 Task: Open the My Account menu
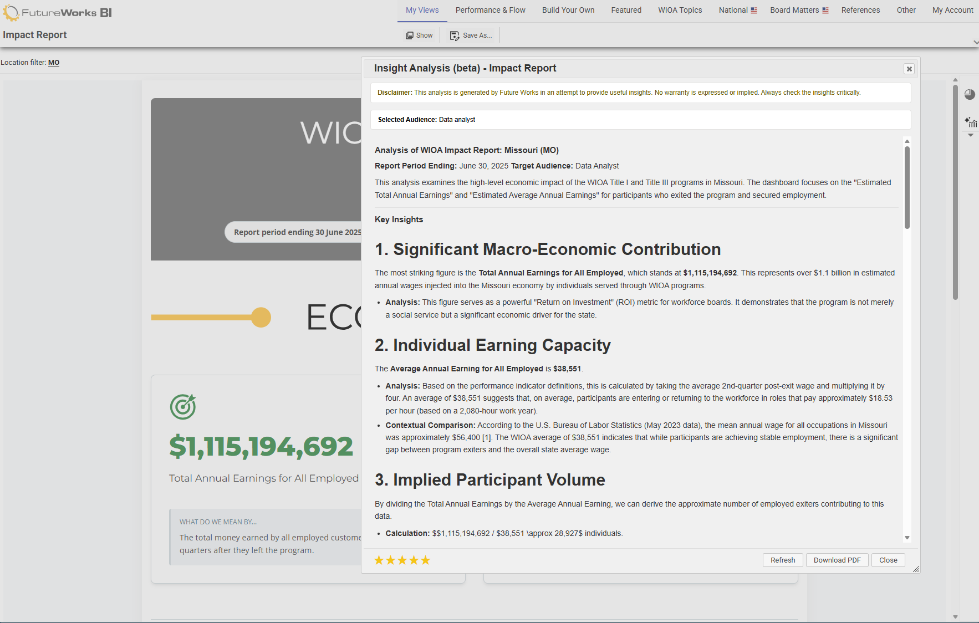[x=952, y=9]
